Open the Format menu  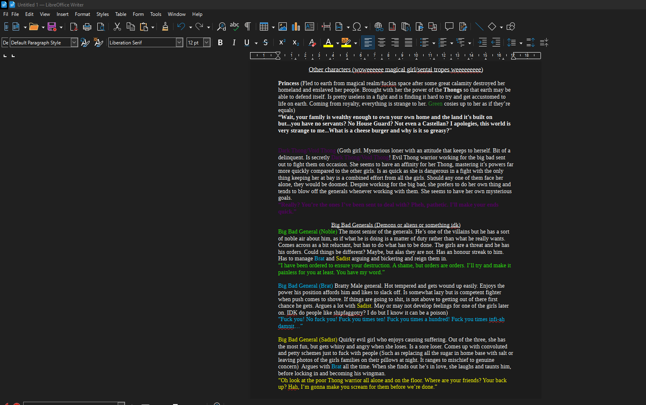[x=82, y=14]
